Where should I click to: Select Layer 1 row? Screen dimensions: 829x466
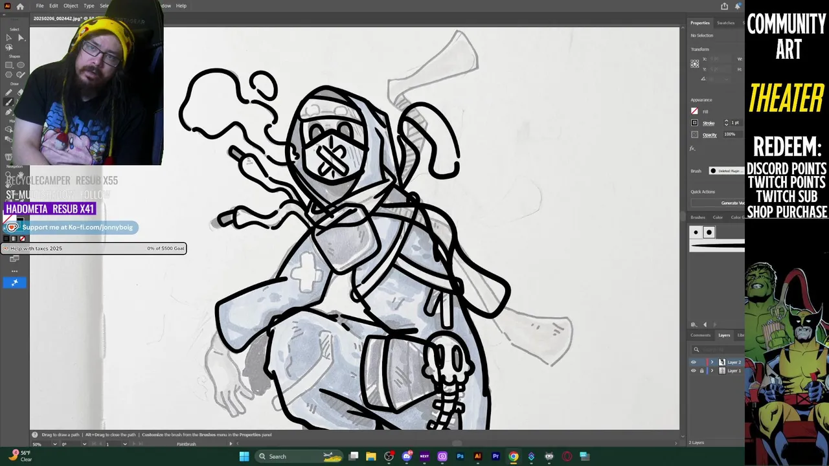[717, 371]
